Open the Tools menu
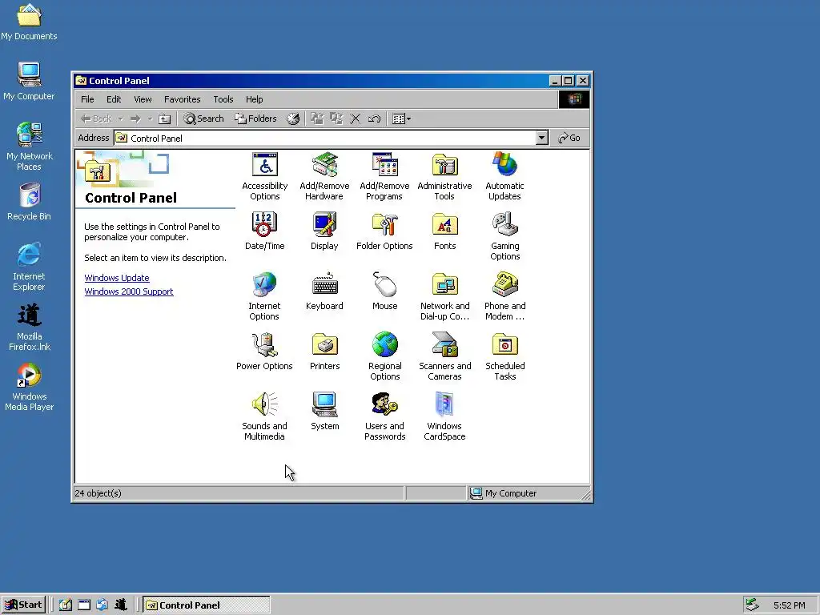The image size is (820, 615). pos(223,99)
